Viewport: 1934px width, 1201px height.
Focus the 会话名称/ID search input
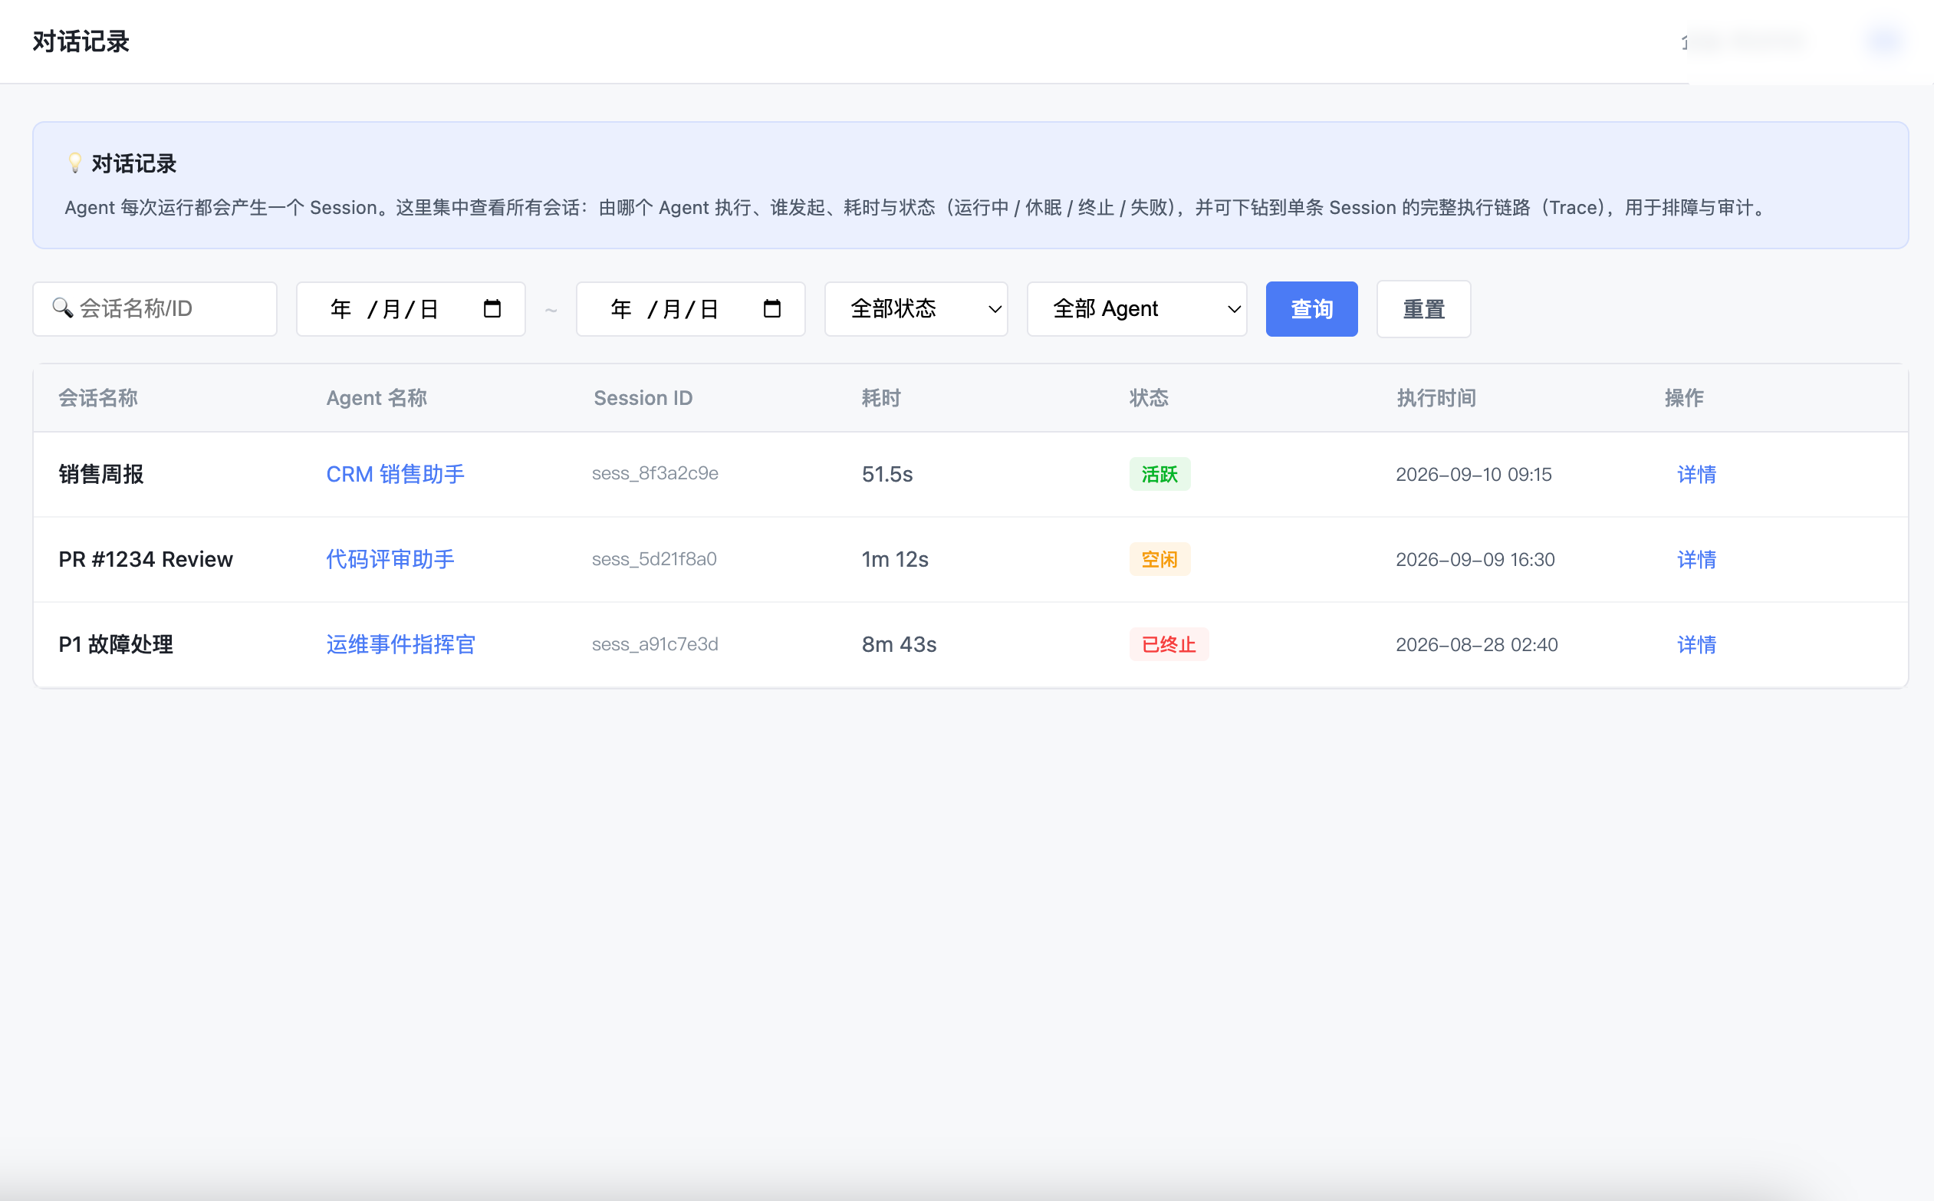click(155, 308)
